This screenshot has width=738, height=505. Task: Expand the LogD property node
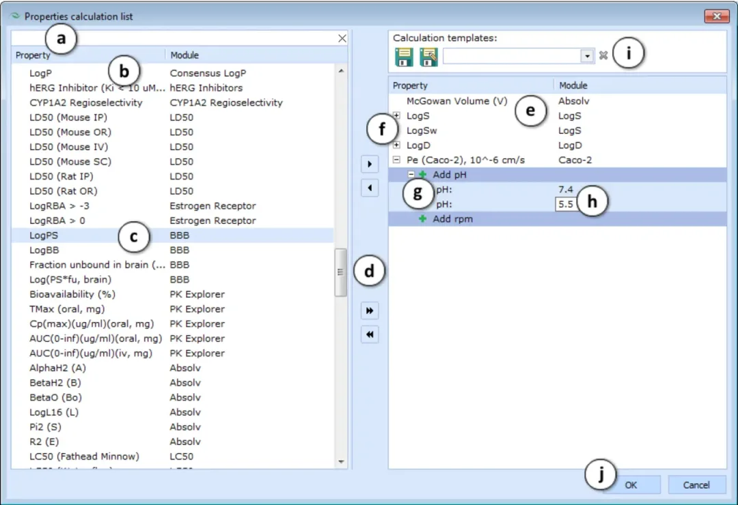pos(396,145)
